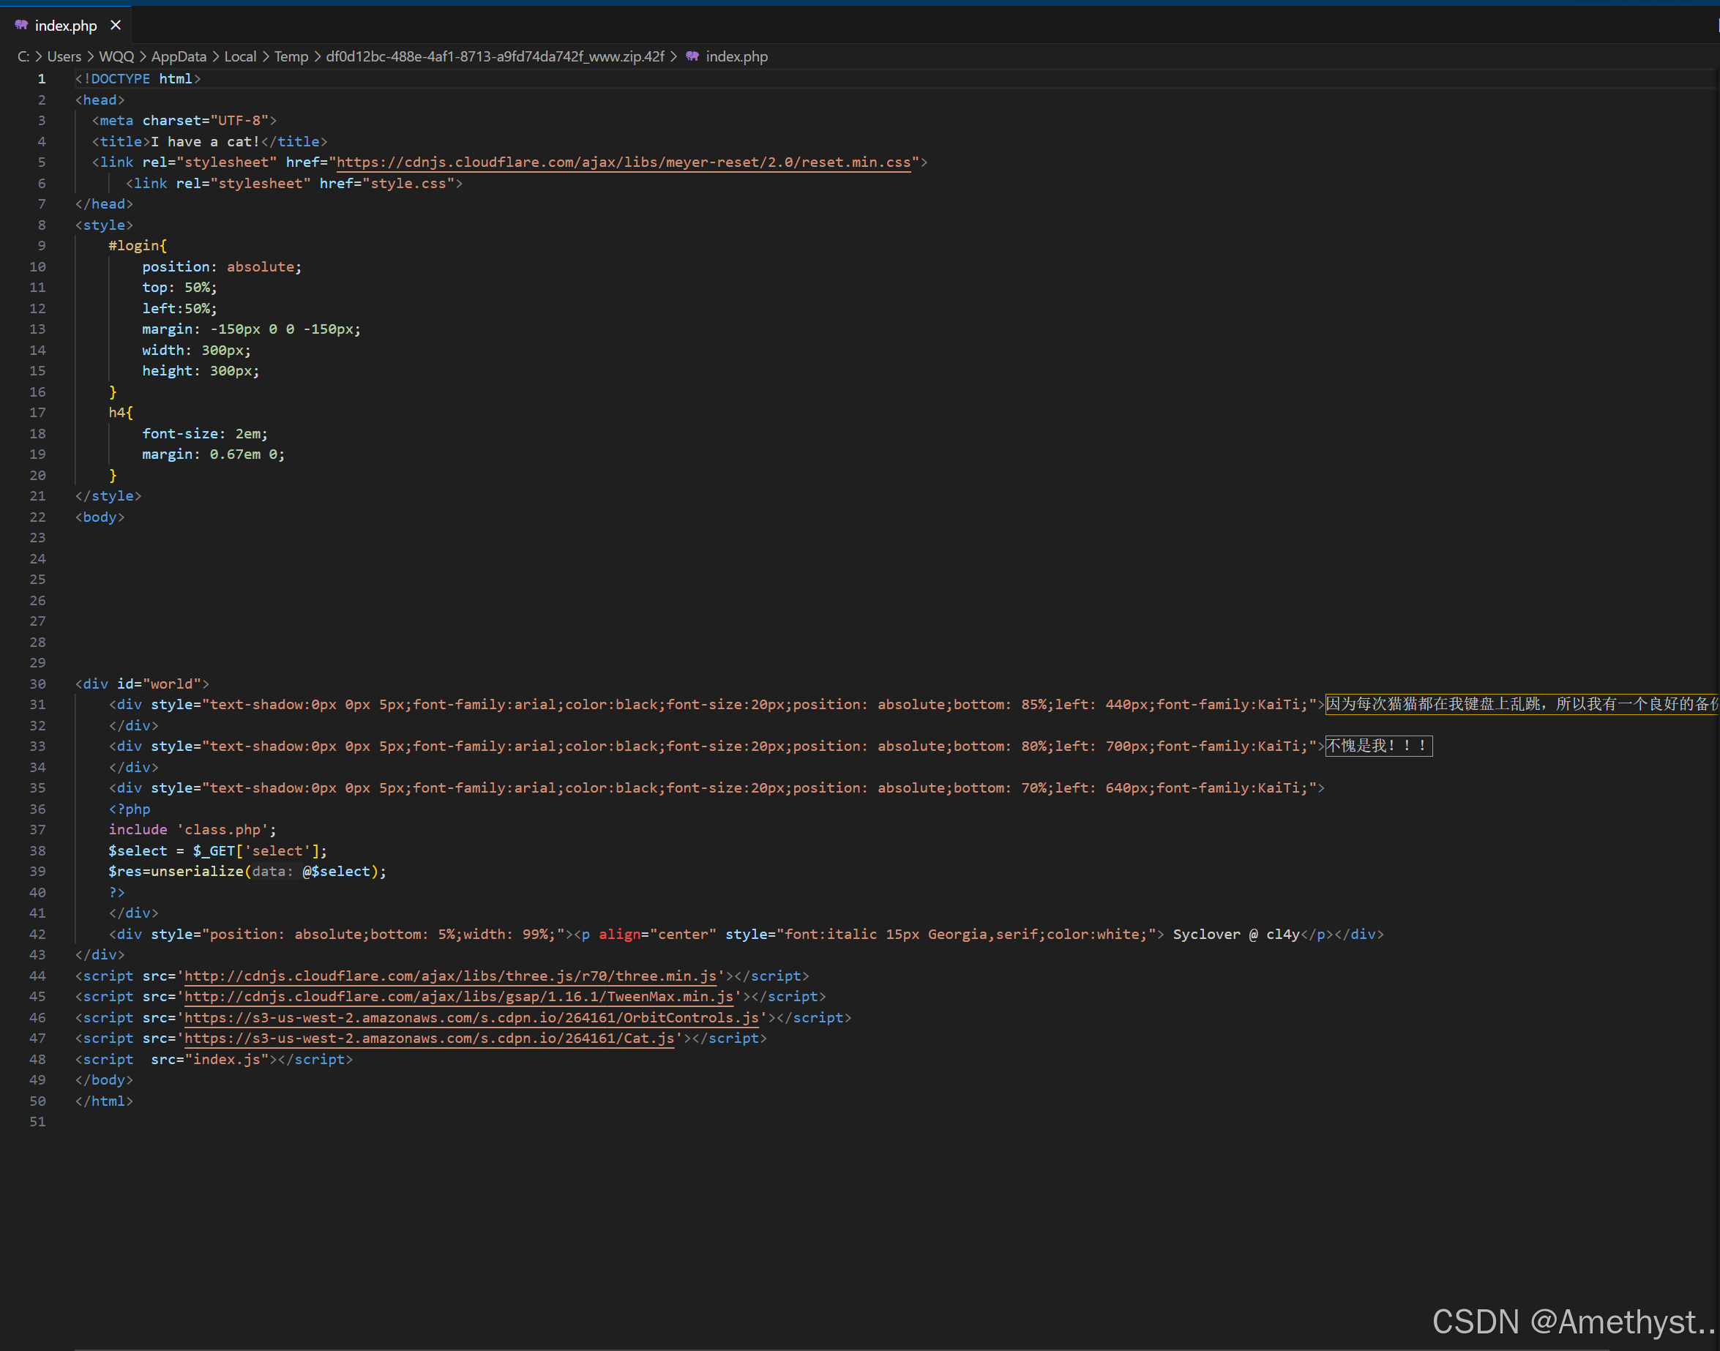
Task: Open the Cat.js script URL
Action: (430, 1038)
